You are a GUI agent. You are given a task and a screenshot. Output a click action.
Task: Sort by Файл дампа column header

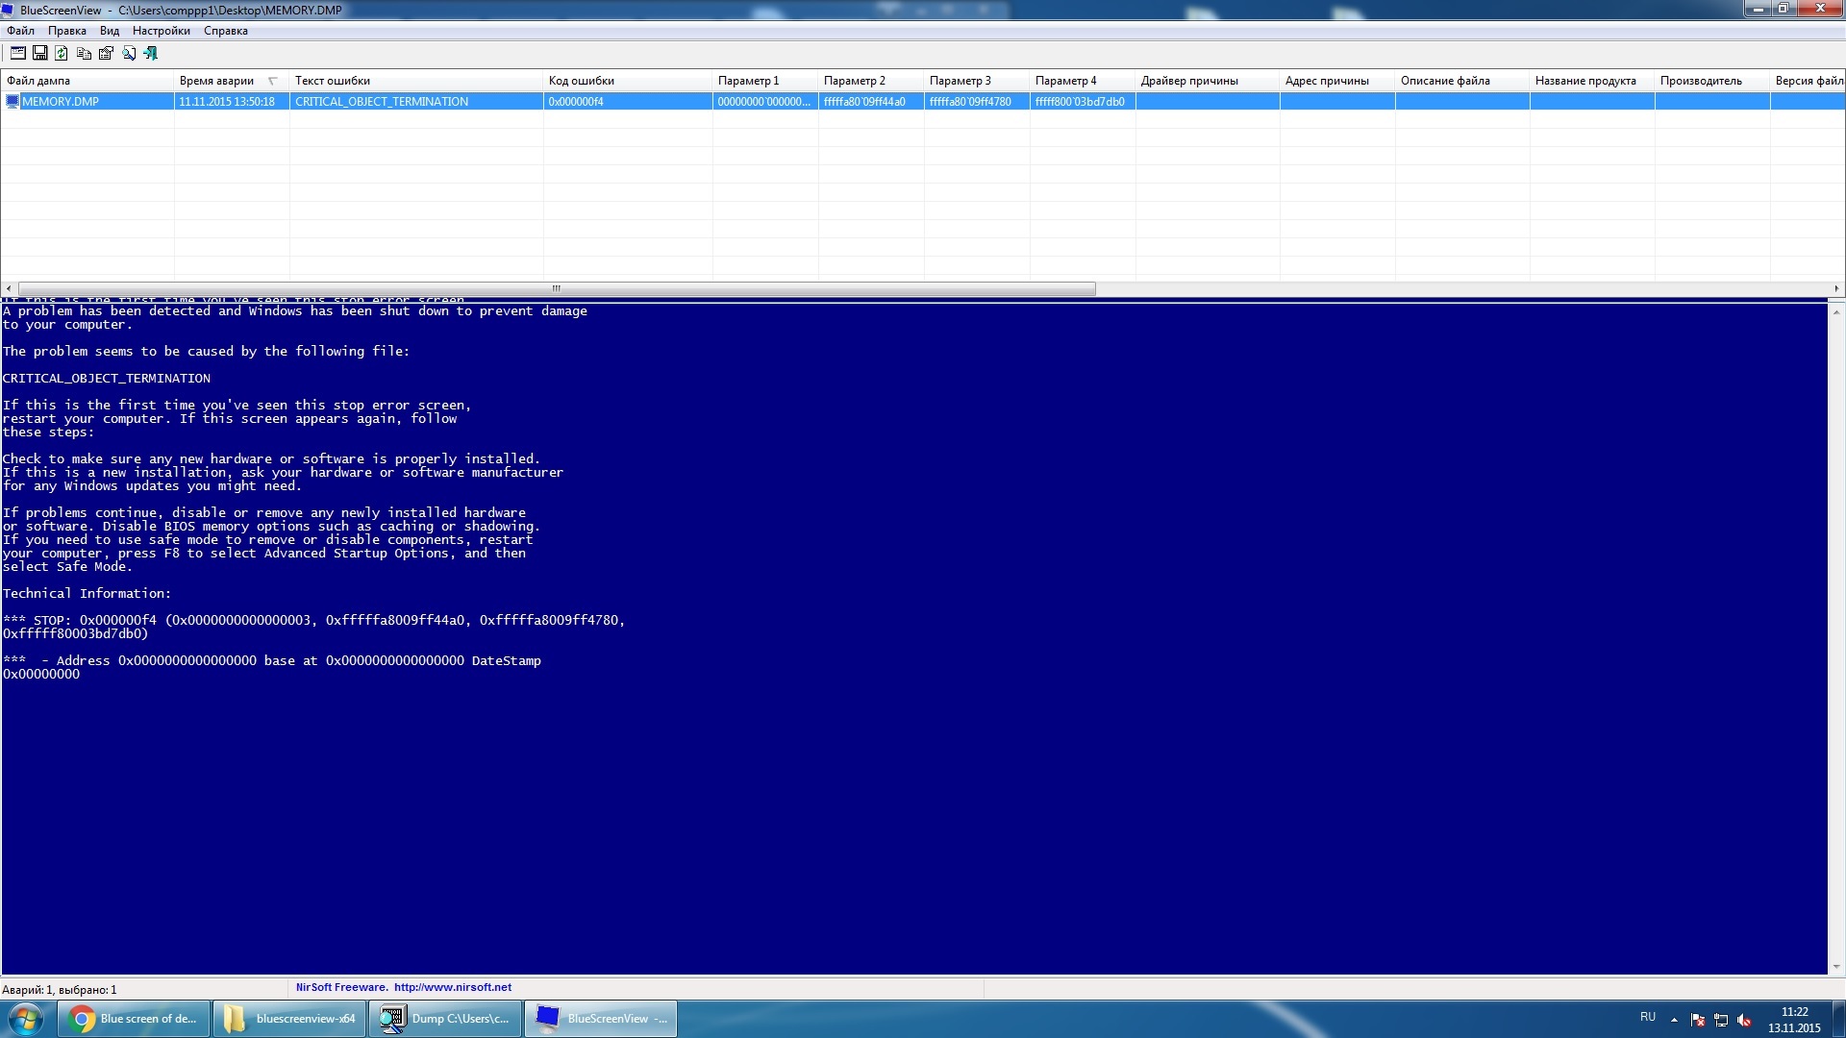pos(87,81)
